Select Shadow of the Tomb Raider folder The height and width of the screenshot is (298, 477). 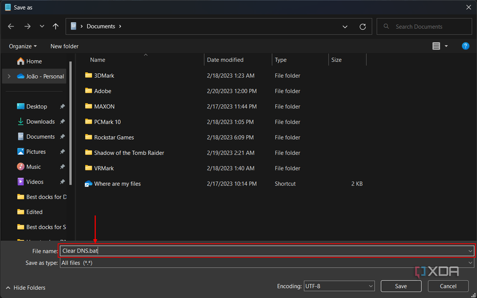pos(124,153)
